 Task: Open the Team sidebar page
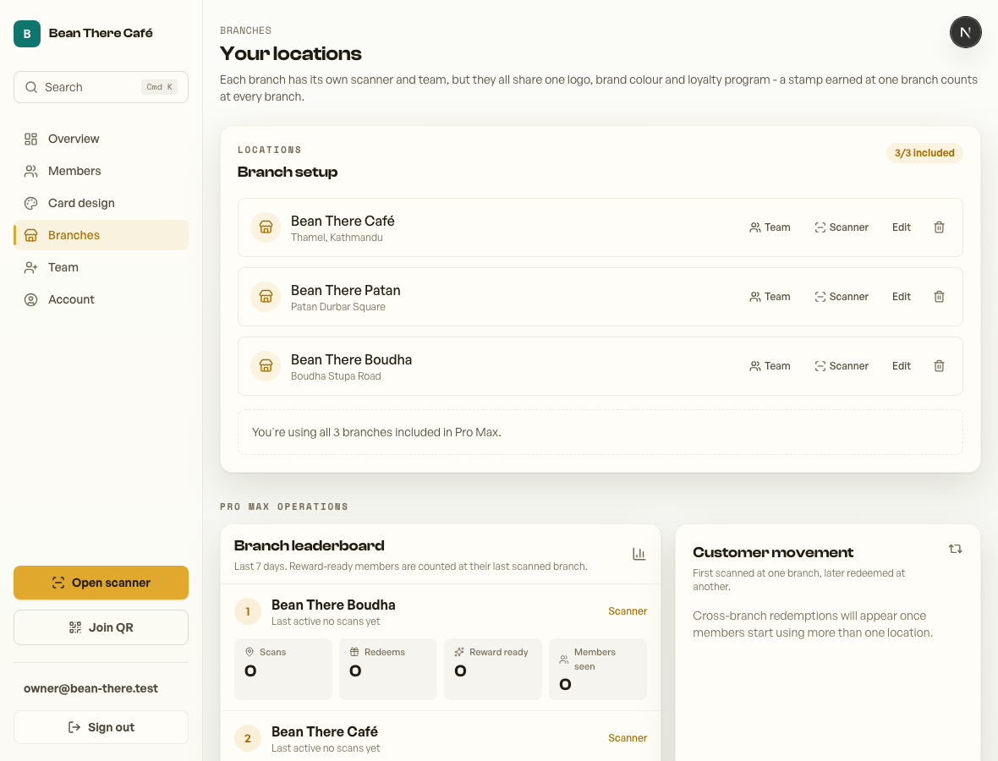point(101,267)
